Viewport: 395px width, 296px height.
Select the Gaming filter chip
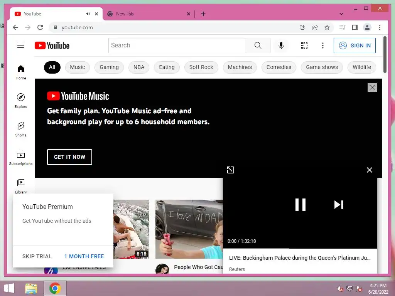pos(109,67)
